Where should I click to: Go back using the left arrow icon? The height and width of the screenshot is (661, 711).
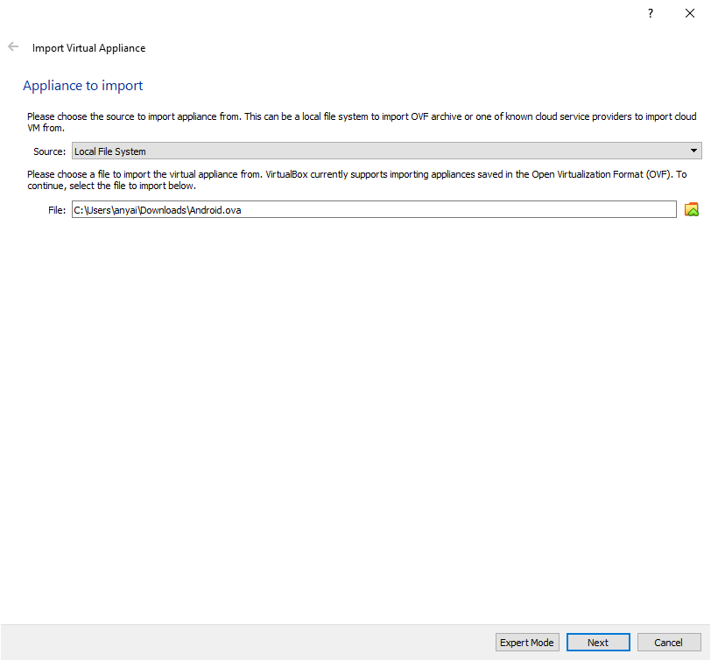click(13, 46)
